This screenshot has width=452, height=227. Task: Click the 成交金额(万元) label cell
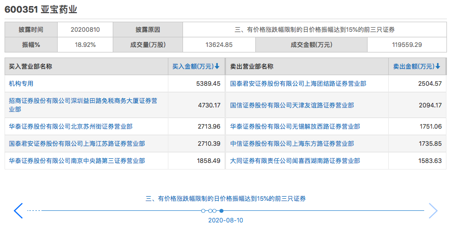(311, 44)
